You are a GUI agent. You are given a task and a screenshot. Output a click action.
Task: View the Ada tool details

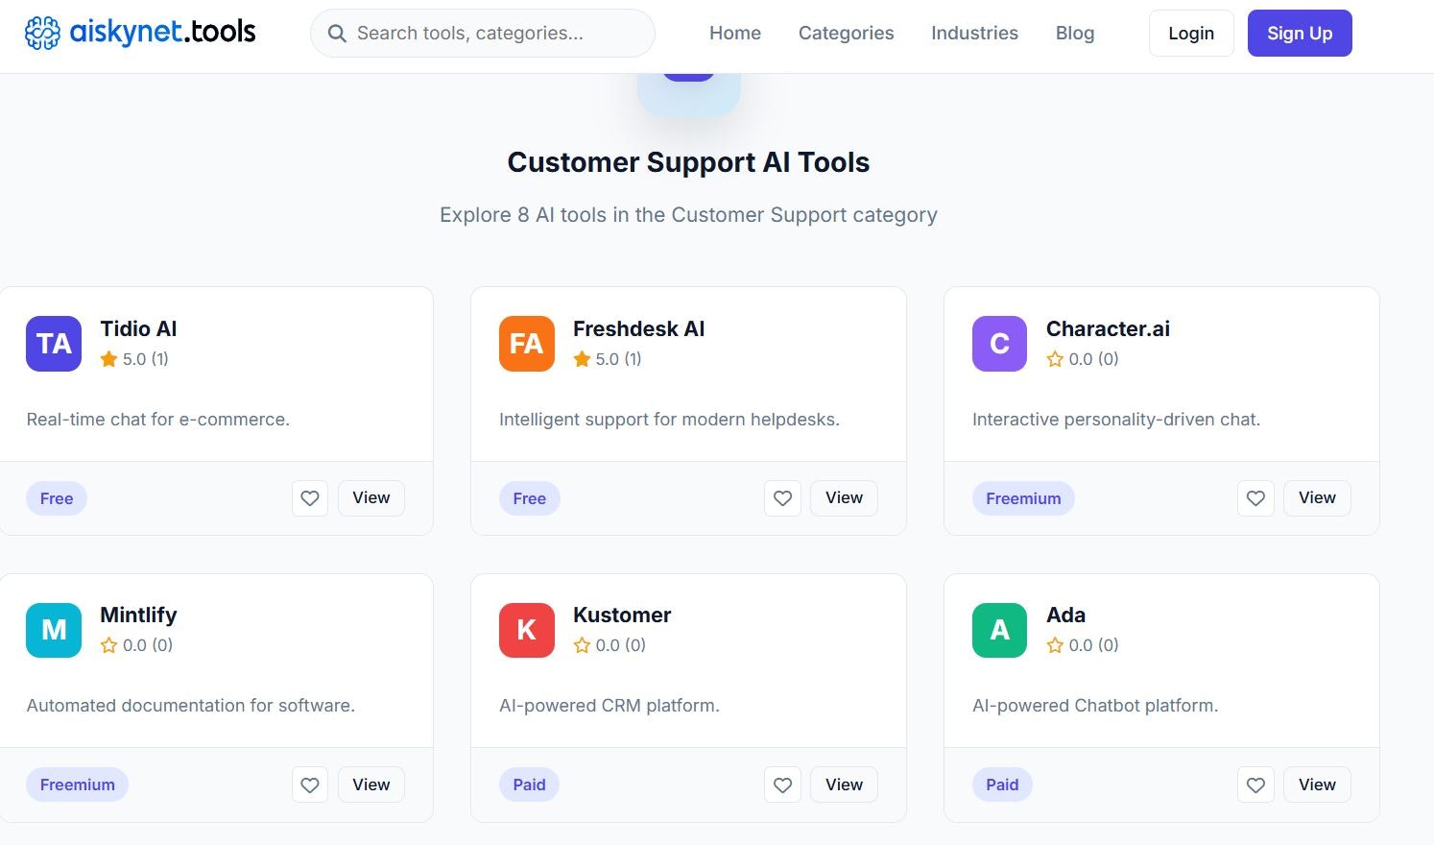tap(1316, 785)
